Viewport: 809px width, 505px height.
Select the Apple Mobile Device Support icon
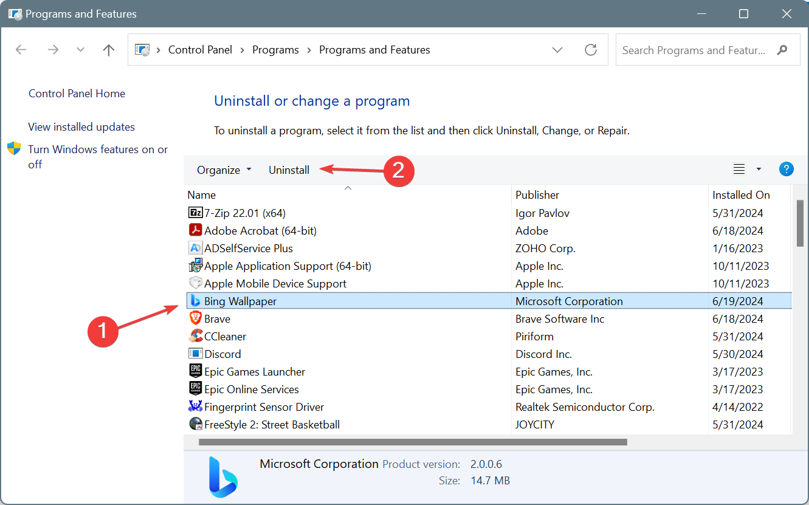click(195, 283)
